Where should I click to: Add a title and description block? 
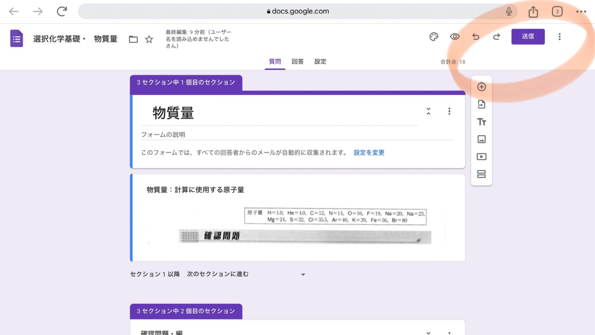[x=481, y=122]
